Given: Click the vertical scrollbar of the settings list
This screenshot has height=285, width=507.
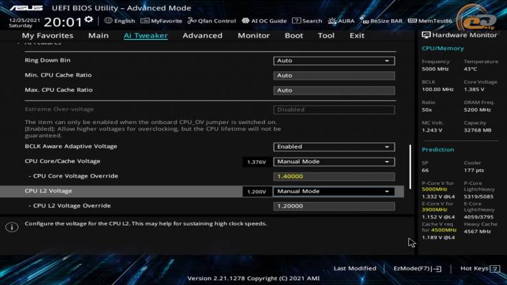Looking at the screenshot, I should coord(410,167).
